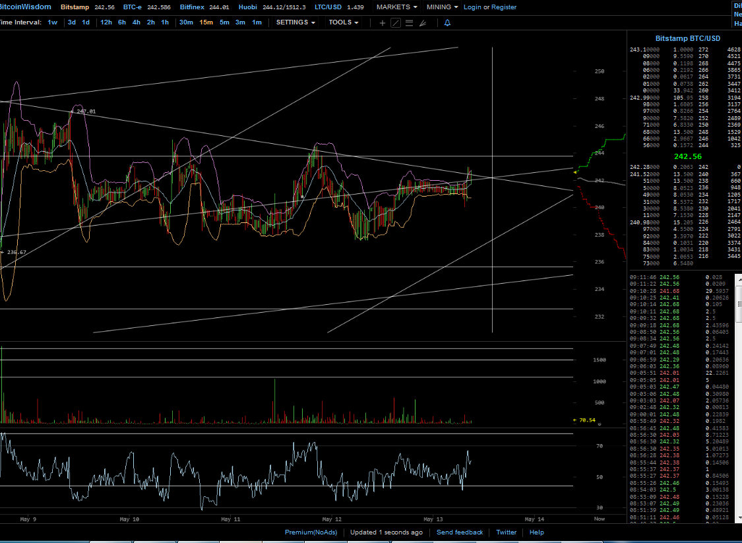
Task: Open the price alert bell
Action: coord(447,22)
